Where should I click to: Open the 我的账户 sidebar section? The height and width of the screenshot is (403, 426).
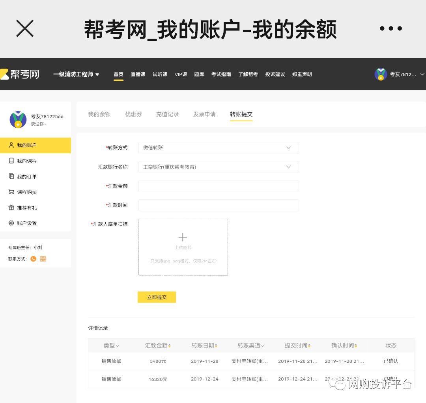pyautogui.click(x=28, y=145)
